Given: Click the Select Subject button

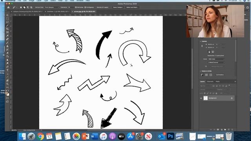Looking at the screenshot, I should pos(118,7).
